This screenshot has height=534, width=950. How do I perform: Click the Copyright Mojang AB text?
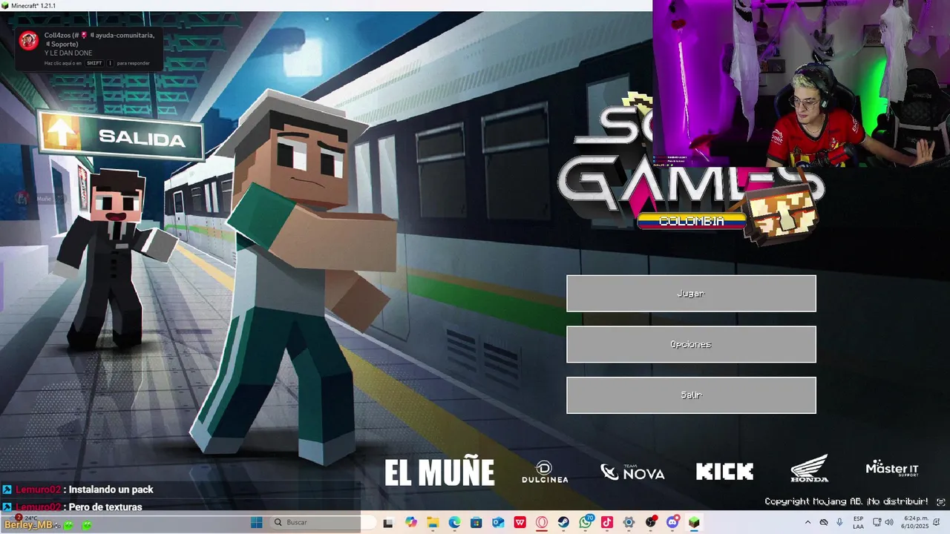point(846,501)
